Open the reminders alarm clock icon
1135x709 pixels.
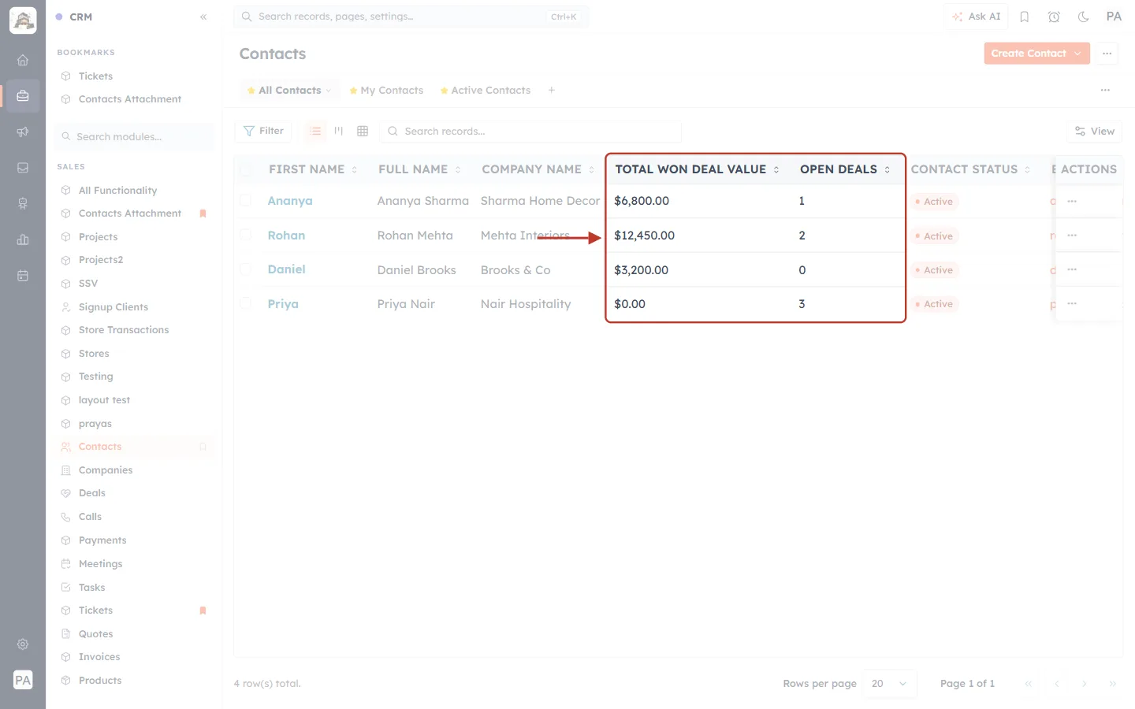pyautogui.click(x=1054, y=17)
